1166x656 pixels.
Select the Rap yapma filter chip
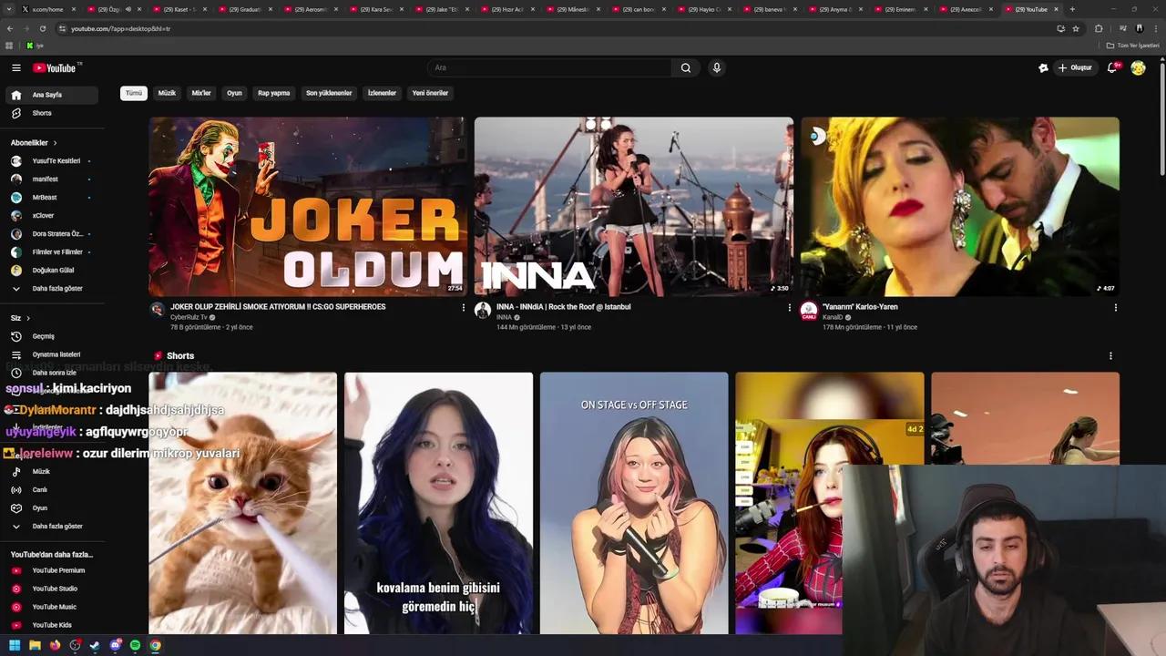pos(273,93)
